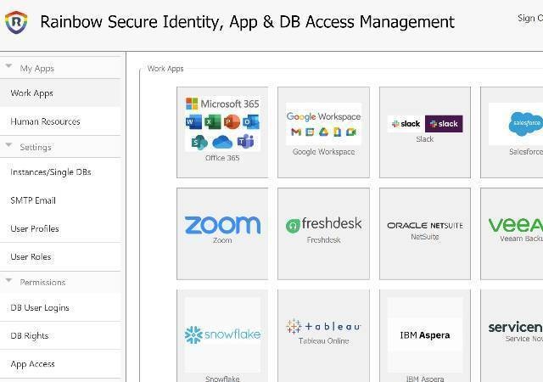
Task: Open the DB User Logins page
Action: (40, 307)
